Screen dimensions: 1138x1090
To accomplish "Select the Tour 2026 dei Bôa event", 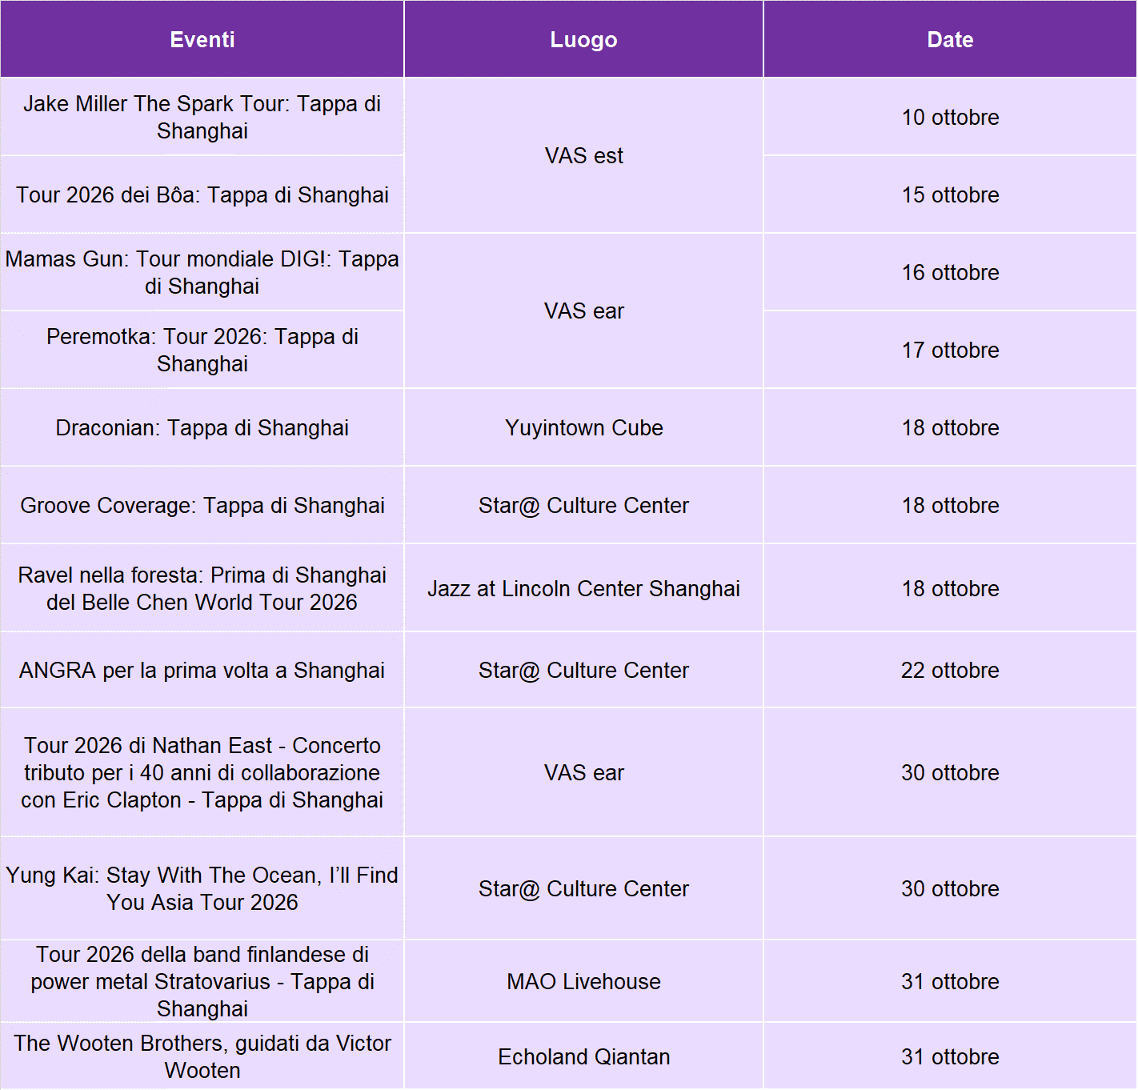I will pos(202,194).
